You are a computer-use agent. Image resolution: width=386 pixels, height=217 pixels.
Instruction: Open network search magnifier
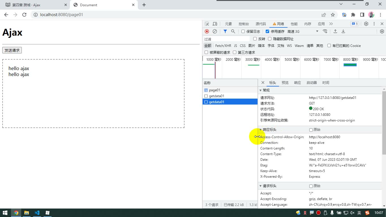(x=233, y=31)
